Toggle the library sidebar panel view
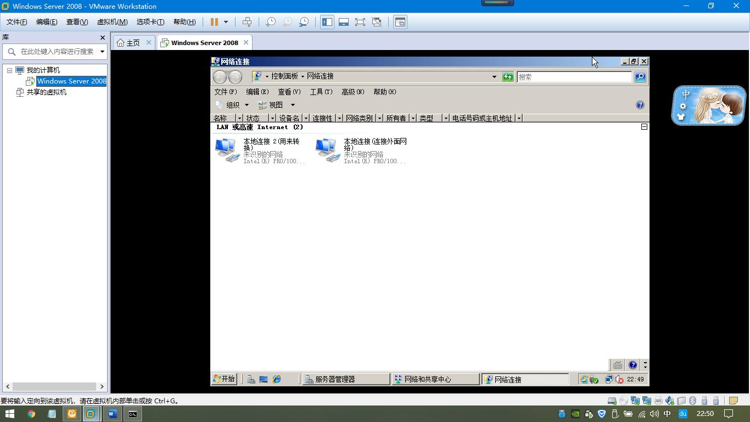Viewport: 750px width, 422px height. point(327,22)
